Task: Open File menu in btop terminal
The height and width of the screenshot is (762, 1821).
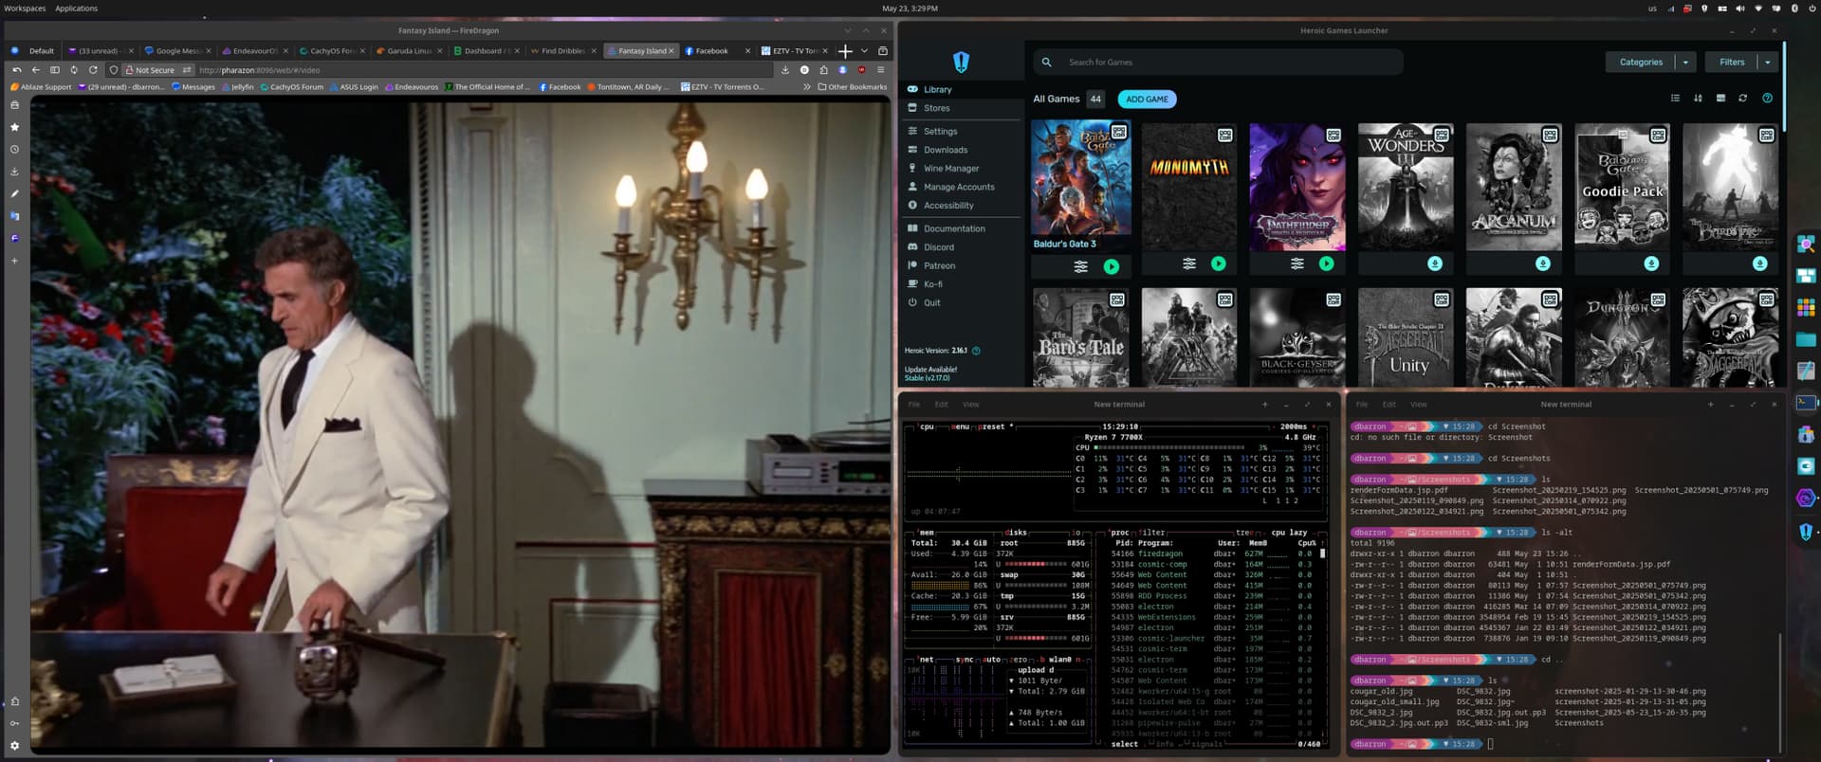Action: 914,405
